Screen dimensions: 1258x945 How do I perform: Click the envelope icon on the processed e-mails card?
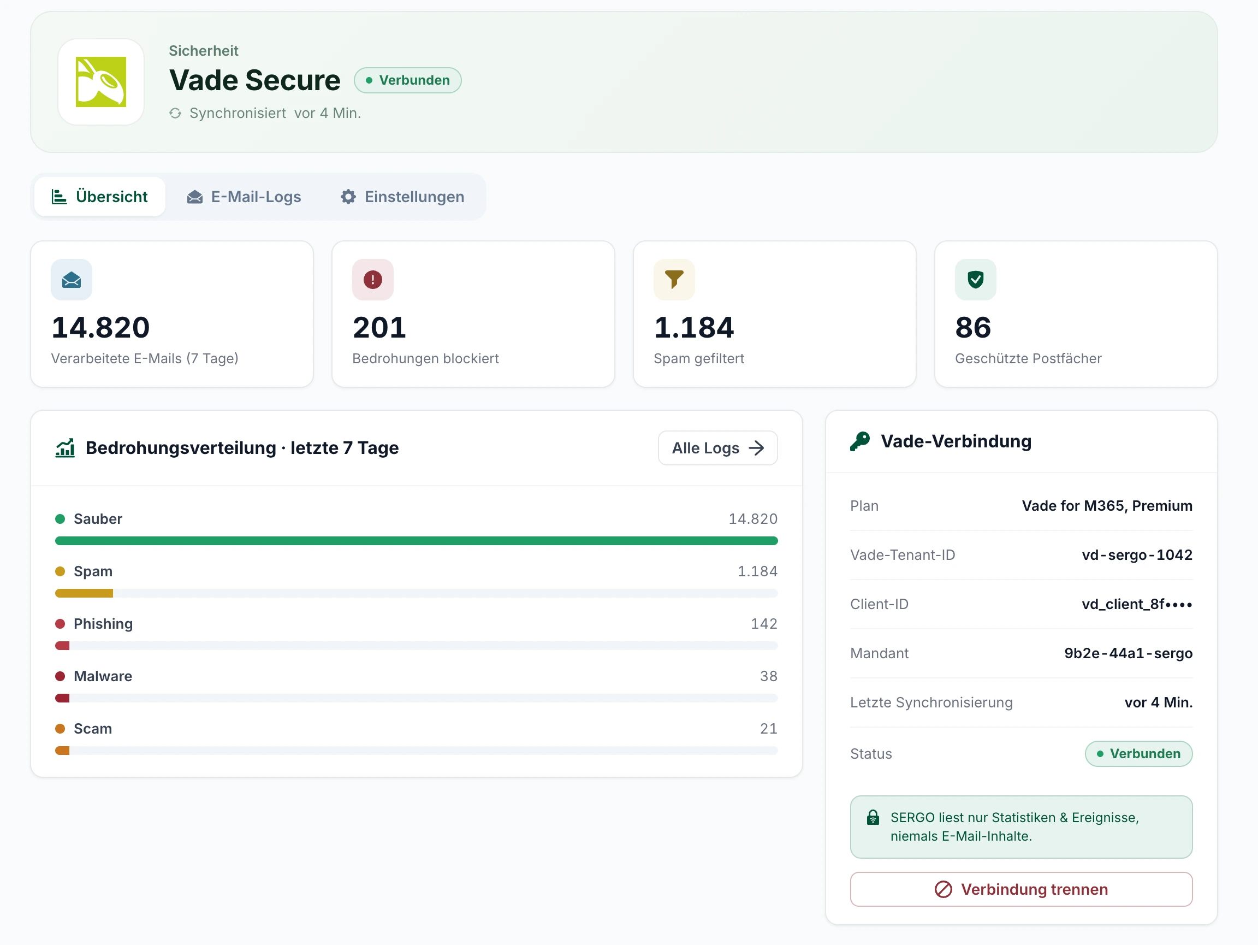[72, 279]
